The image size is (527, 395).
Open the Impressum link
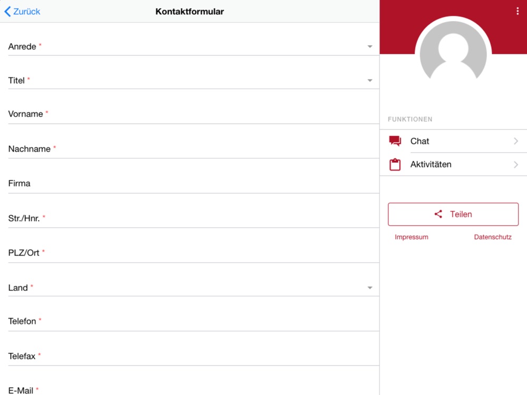pyautogui.click(x=412, y=237)
